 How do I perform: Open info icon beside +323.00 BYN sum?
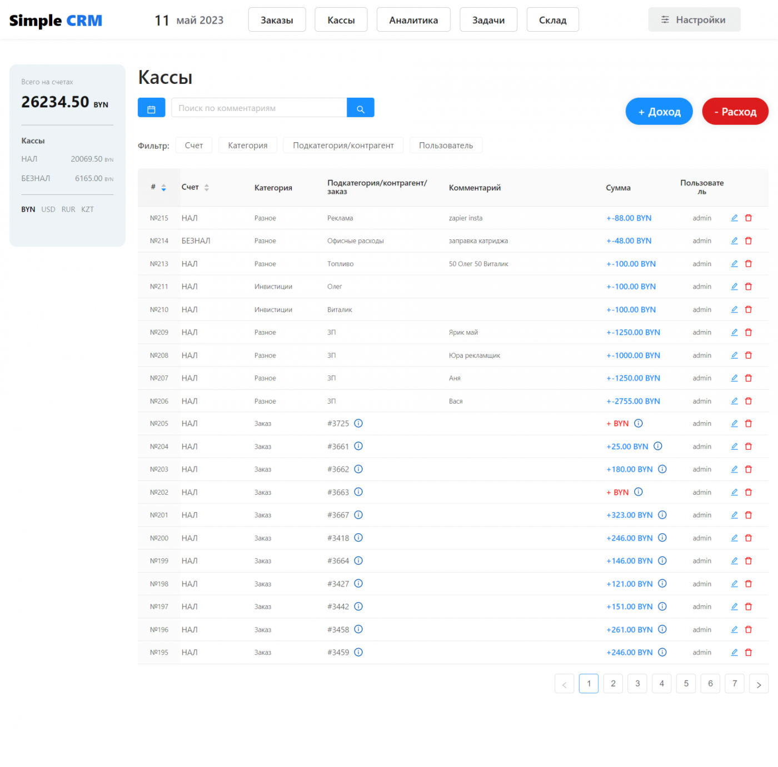(x=662, y=515)
